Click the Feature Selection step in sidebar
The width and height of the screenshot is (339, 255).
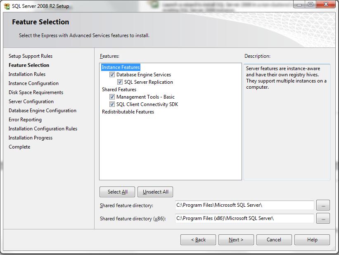[x=29, y=65]
